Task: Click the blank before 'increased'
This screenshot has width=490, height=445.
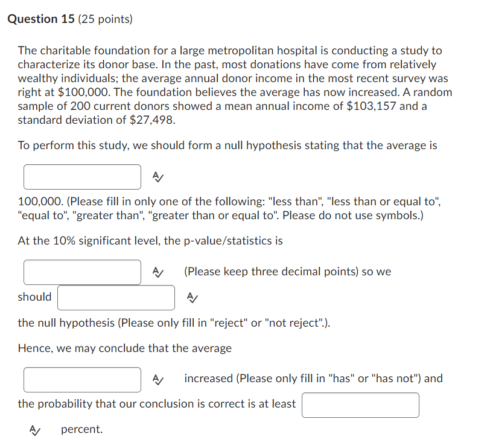Action: (82, 380)
